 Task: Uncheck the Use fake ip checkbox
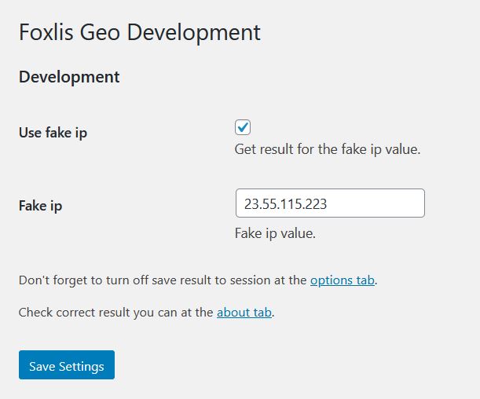(243, 127)
